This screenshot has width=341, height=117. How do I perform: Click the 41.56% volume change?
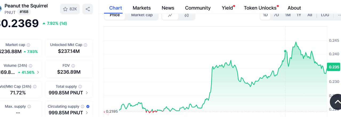26,72
